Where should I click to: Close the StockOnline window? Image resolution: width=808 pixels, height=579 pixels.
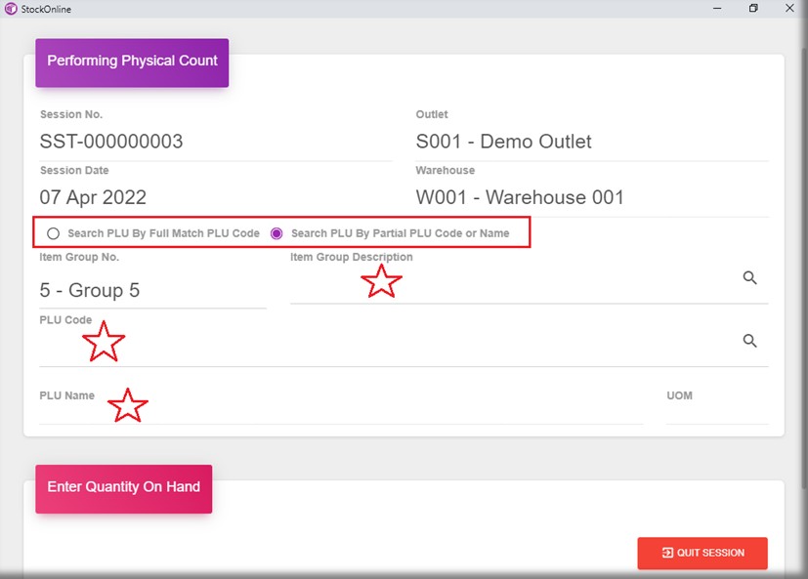(789, 9)
